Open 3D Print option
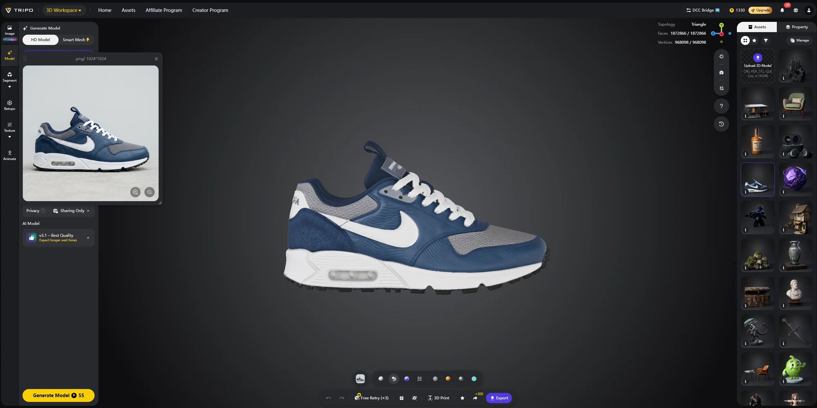The width and height of the screenshot is (817, 408). [438, 398]
